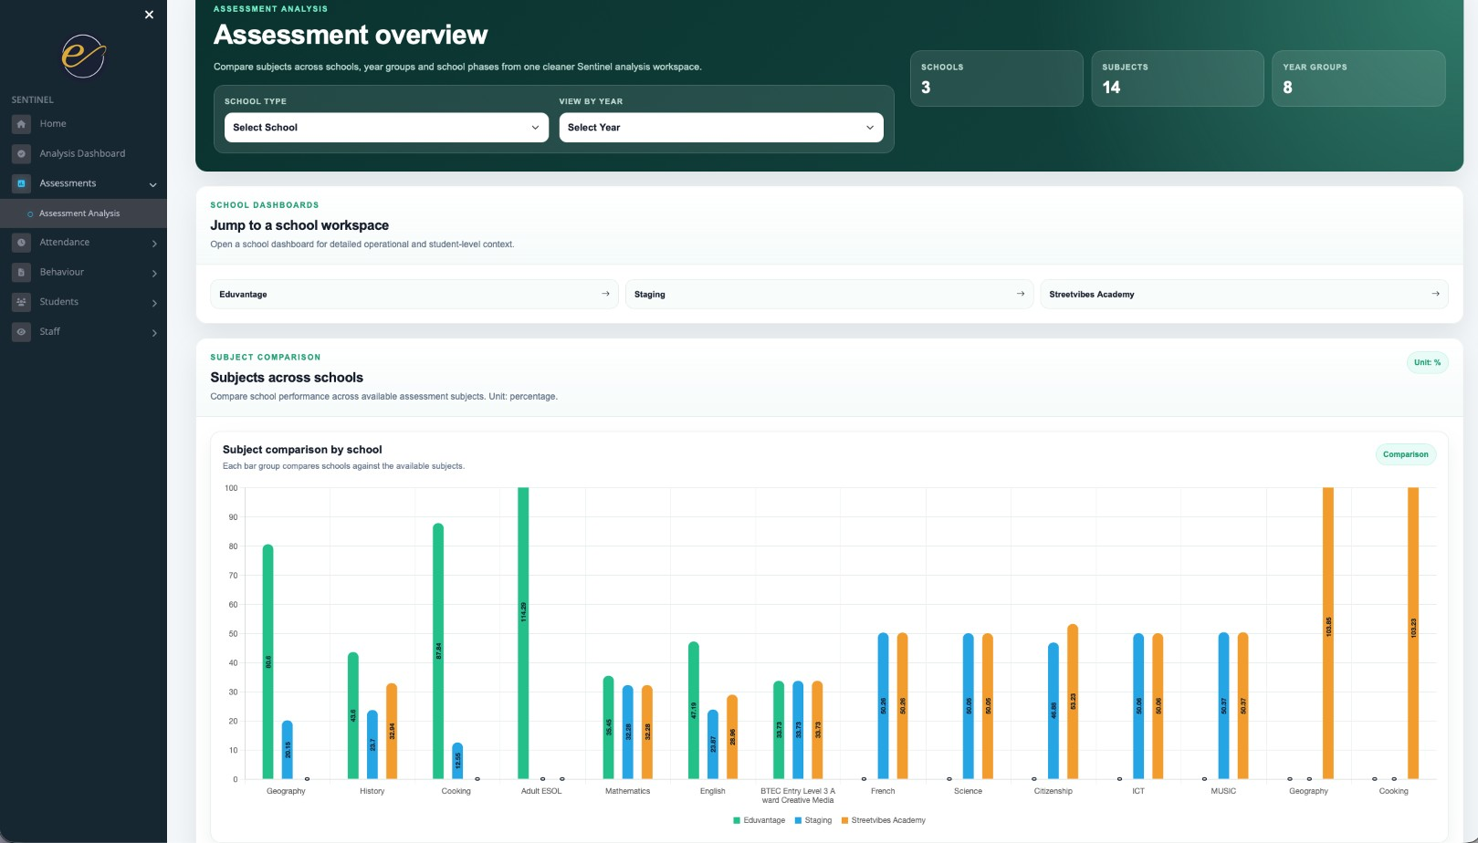
Task: Open the Students menu item
Action: pos(83,302)
